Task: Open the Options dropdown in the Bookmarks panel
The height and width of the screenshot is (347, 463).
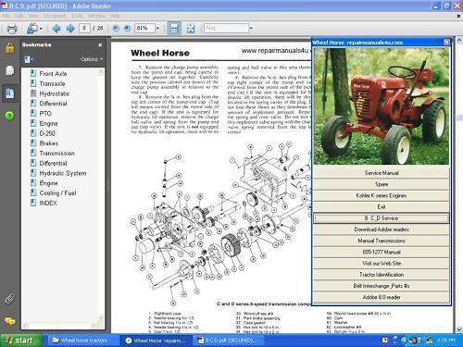Action: pyautogui.click(x=92, y=59)
